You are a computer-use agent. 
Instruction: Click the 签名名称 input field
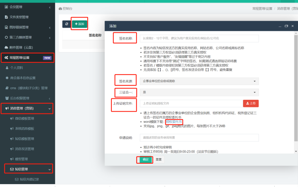pos(199,38)
